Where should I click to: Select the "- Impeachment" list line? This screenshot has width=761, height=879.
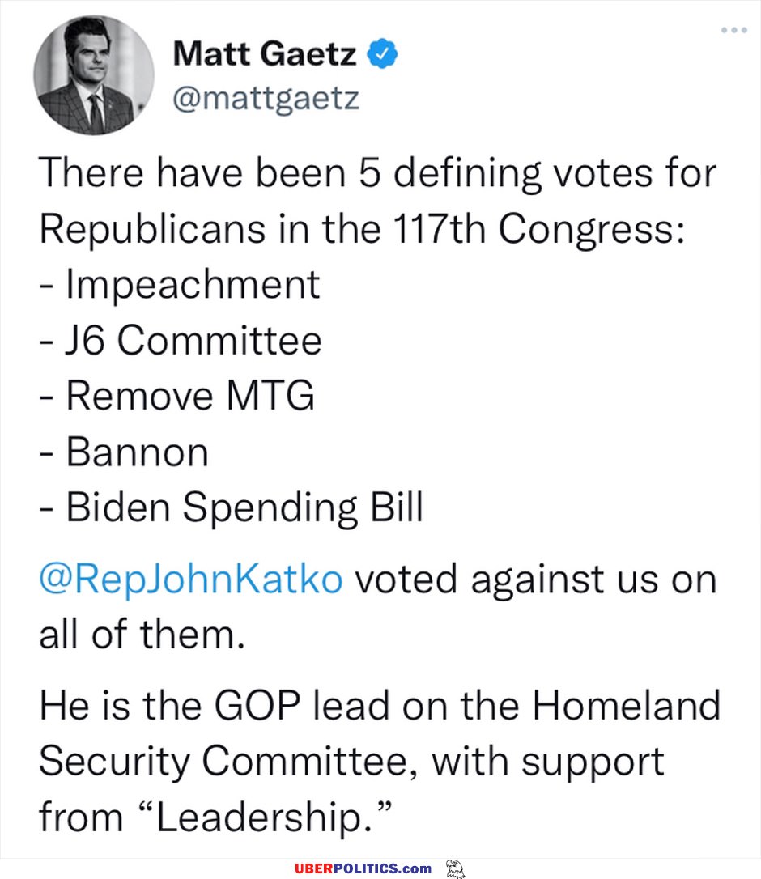tap(180, 283)
